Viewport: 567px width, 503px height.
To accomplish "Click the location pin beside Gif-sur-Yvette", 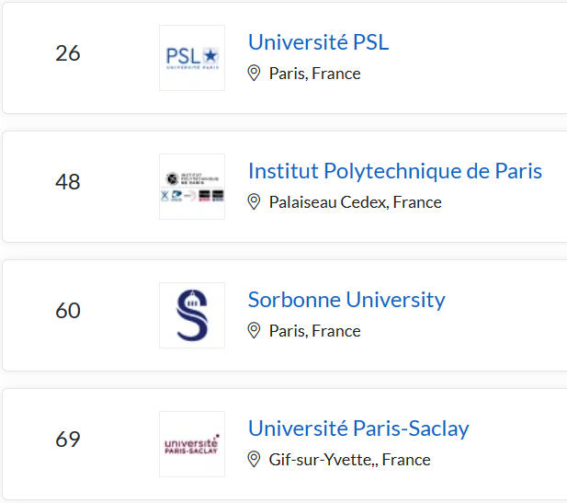I will coord(254,460).
